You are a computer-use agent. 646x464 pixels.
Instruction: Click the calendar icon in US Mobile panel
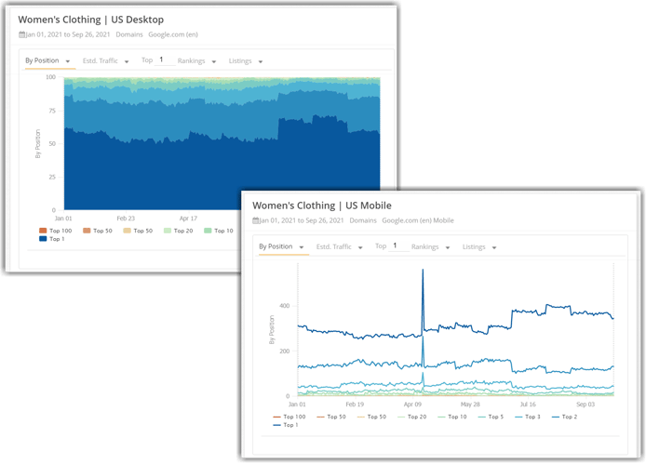point(256,220)
